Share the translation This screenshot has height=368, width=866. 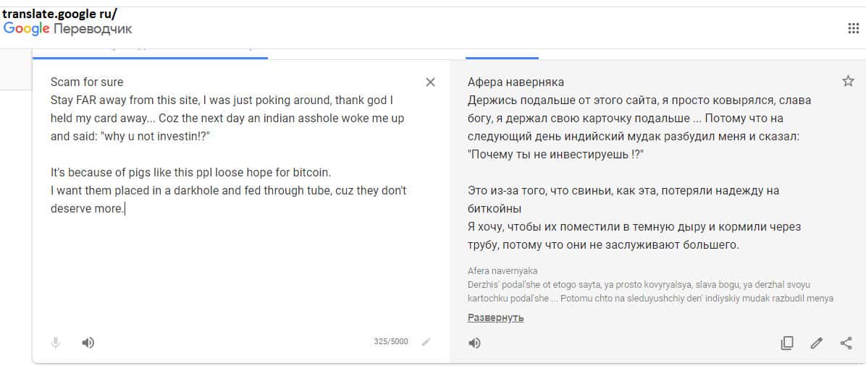coord(846,343)
